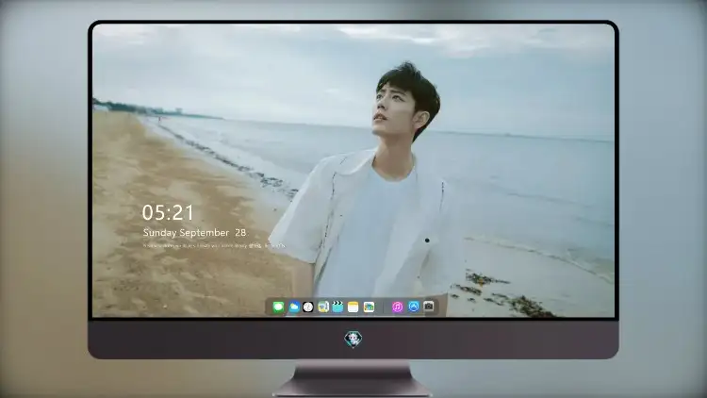Image resolution: width=707 pixels, height=398 pixels.
Task: Click the 05:21 clock widget
Action: 168,212
